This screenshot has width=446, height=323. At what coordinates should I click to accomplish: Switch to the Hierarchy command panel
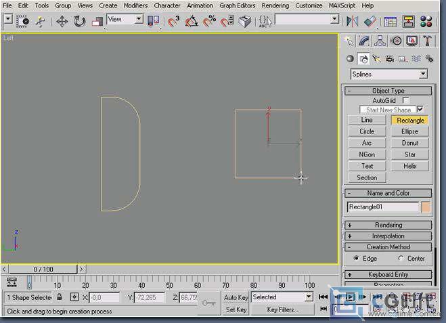click(x=380, y=41)
